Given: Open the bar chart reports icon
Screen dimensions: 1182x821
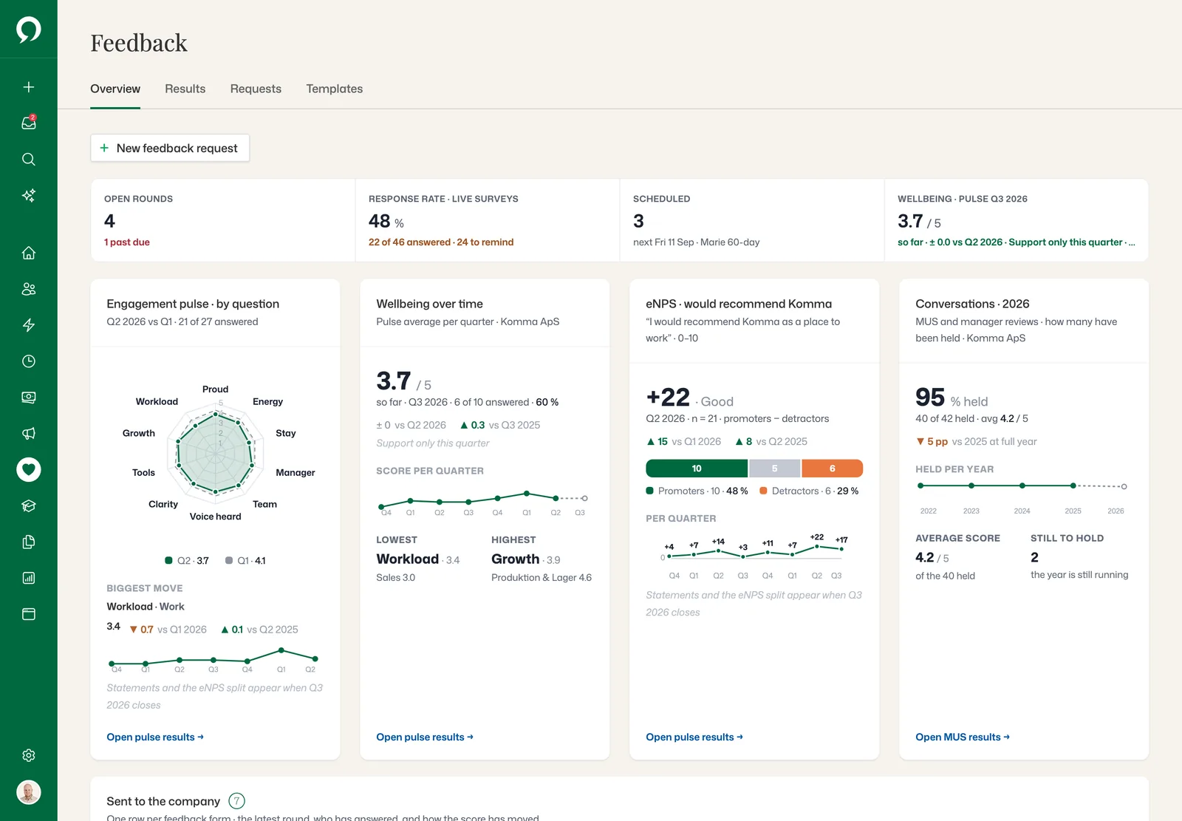Looking at the screenshot, I should [x=29, y=578].
